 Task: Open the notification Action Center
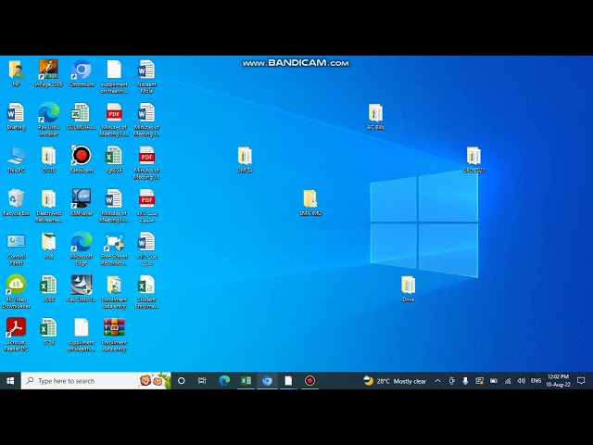tap(581, 381)
